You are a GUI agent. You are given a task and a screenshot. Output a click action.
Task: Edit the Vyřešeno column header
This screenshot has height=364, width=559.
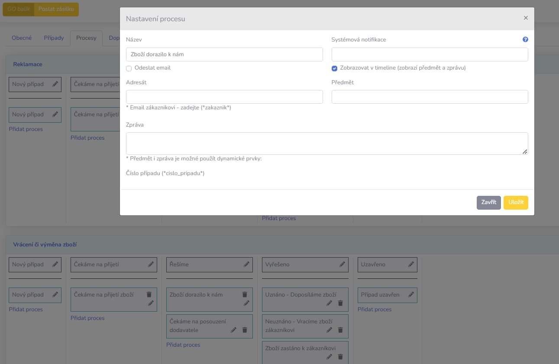[x=342, y=265]
